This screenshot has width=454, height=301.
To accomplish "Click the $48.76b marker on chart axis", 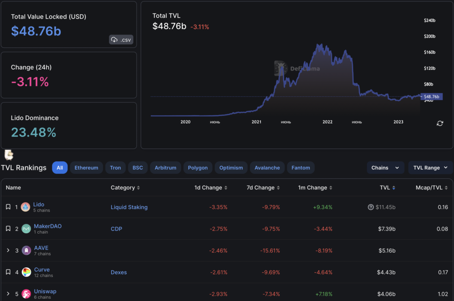I will click(x=431, y=96).
